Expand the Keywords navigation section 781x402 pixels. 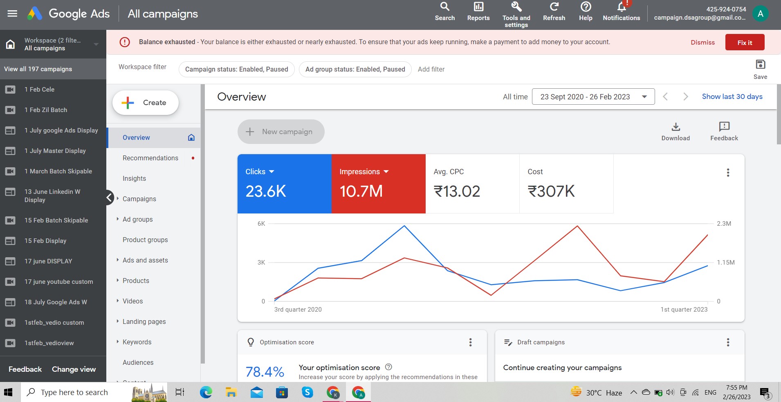coord(118,341)
